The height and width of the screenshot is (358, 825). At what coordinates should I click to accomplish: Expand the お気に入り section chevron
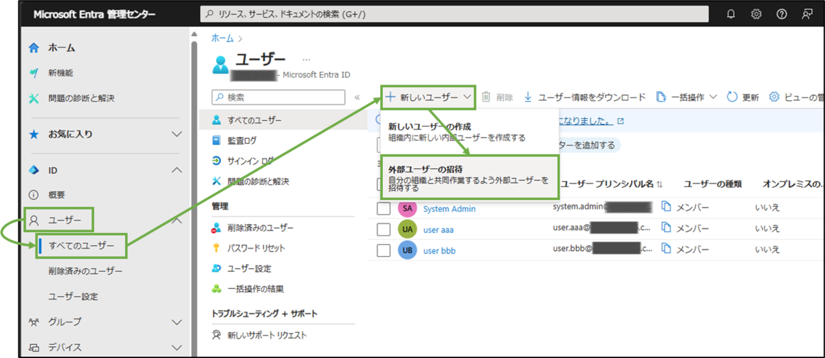tap(177, 134)
